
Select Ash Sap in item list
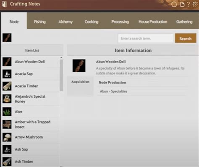[21, 149]
